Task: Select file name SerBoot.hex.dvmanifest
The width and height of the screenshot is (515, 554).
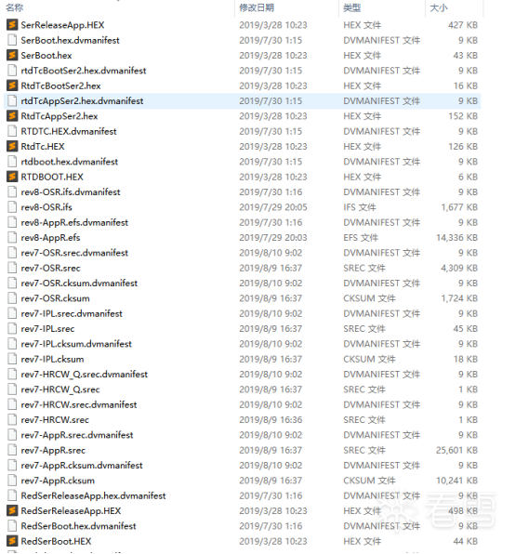Action: pos(70,40)
